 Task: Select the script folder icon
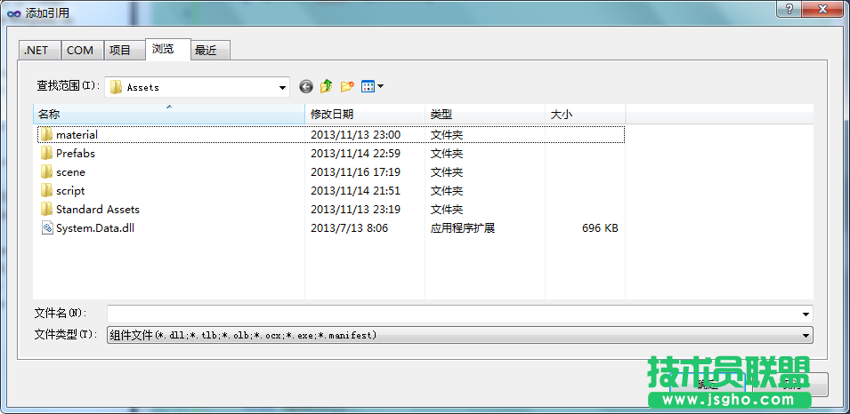[x=46, y=190]
